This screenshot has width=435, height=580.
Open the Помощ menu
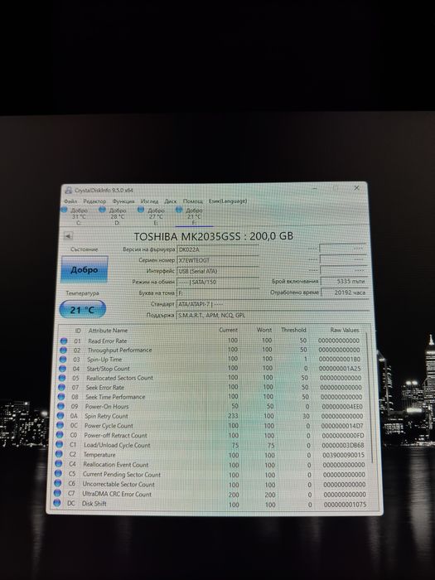tap(193, 201)
